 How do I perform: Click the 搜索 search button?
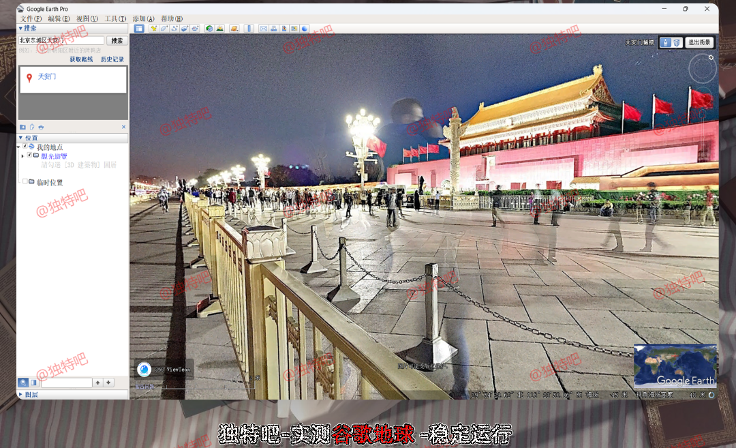tap(117, 41)
